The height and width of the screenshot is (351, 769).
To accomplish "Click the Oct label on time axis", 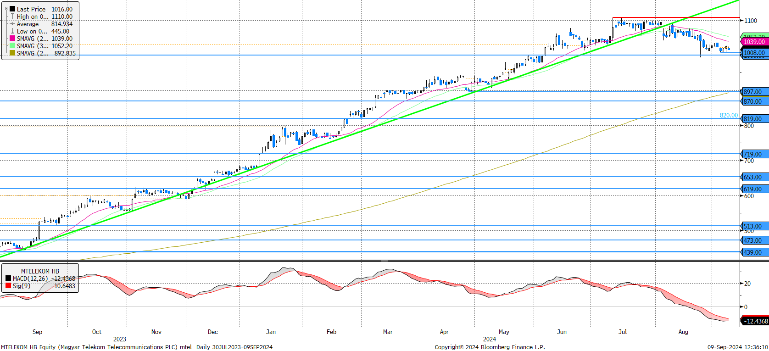I will [x=96, y=332].
